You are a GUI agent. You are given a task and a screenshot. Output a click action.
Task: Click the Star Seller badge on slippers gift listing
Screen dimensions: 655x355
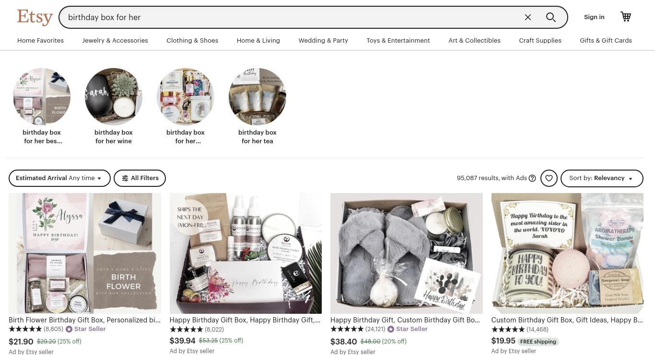[407, 329]
